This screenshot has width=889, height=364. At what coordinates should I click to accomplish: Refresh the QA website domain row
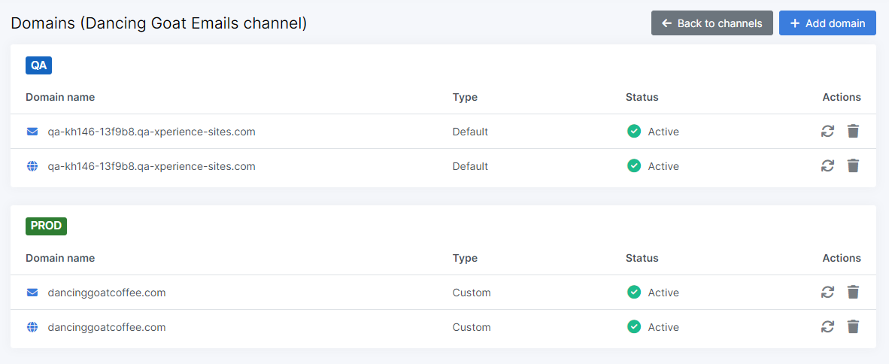[x=827, y=166]
